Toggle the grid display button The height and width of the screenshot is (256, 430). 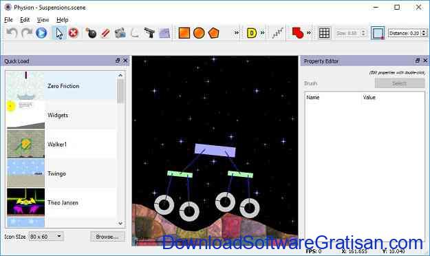(325, 33)
